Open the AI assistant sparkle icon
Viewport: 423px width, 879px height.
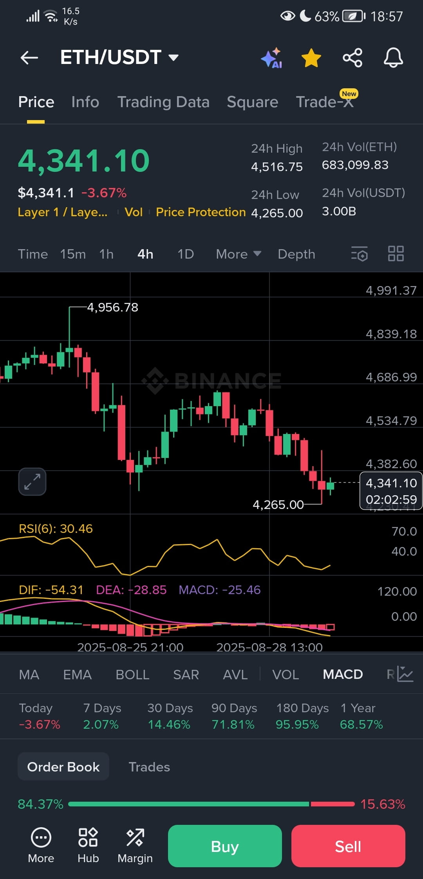pos(271,58)
